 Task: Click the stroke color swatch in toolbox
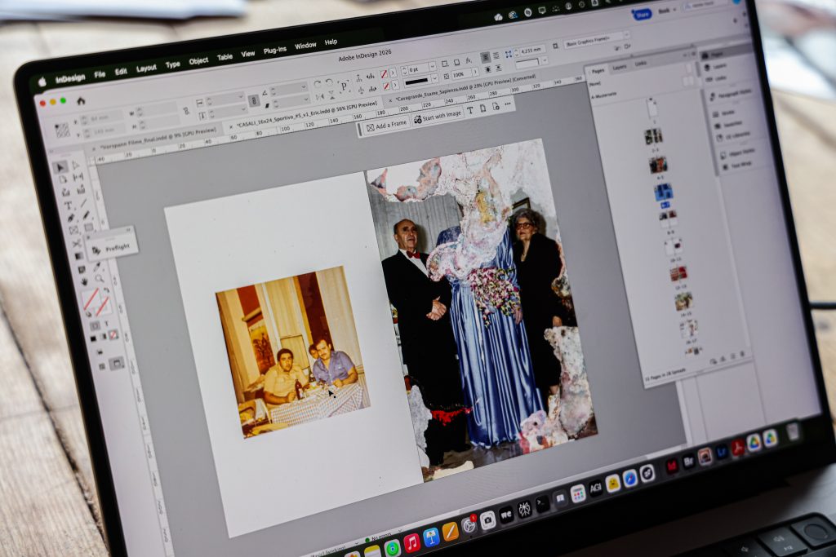point(103,306)
